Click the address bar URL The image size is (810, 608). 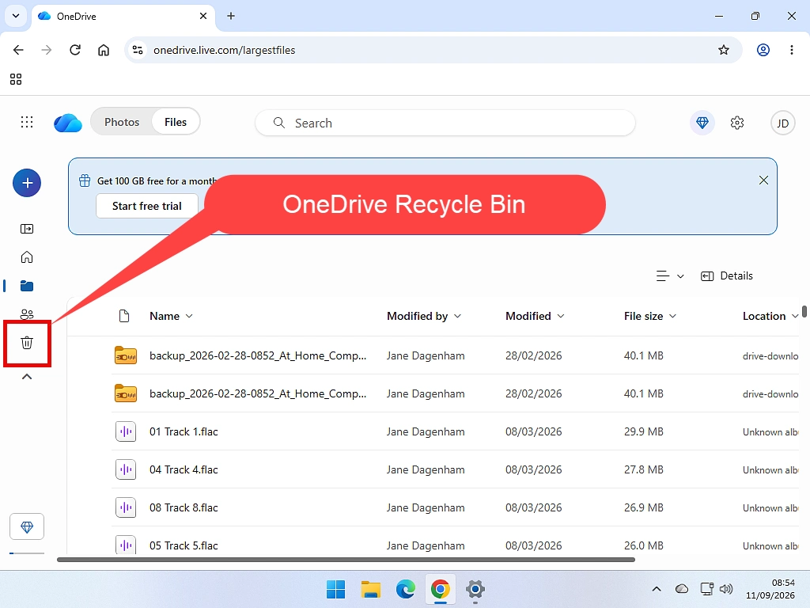coord(224,50)
